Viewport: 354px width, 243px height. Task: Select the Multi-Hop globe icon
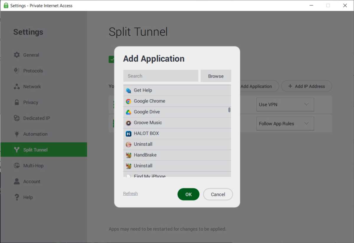point(17,166)
